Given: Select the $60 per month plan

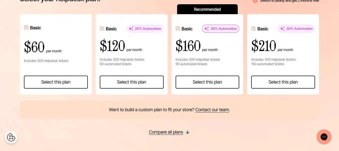Looking at the screenshot, I should click(x=56, y=82).
